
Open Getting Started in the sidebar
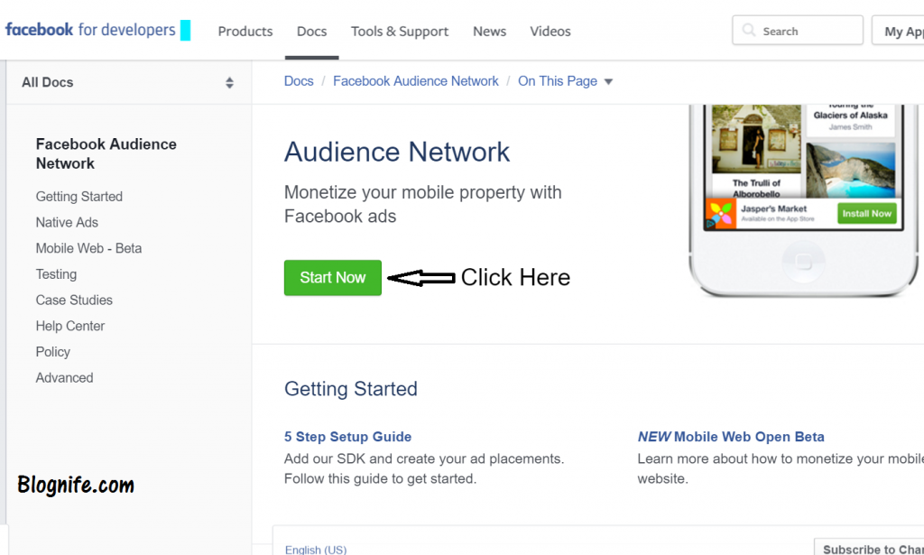(79, 196)
